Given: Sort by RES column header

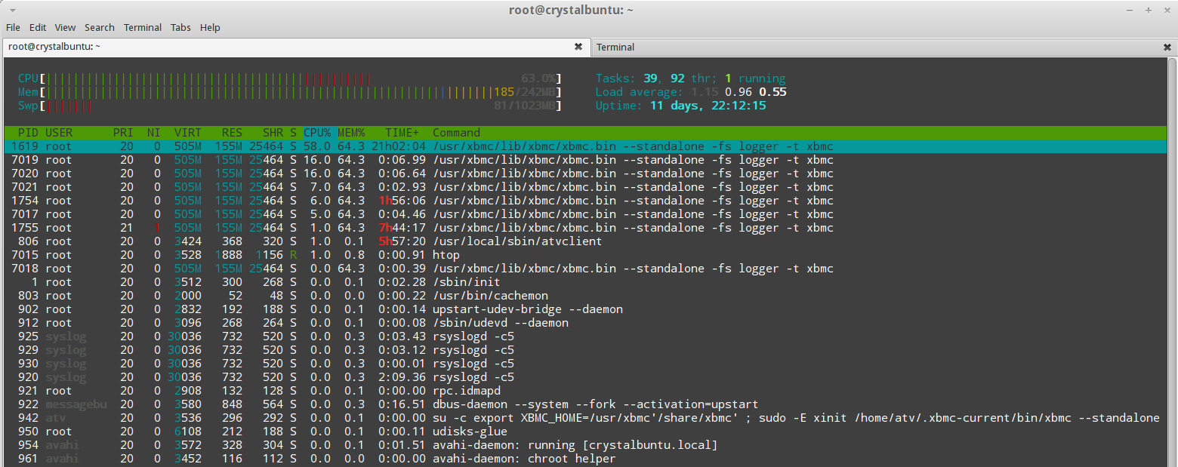Looking at the screenshot, I should click(233, 133).
